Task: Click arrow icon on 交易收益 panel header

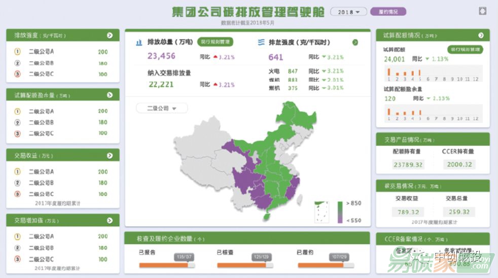Action: (110, 155)
